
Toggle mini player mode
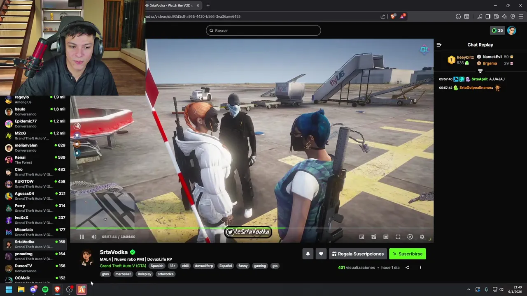click(361, 237)
